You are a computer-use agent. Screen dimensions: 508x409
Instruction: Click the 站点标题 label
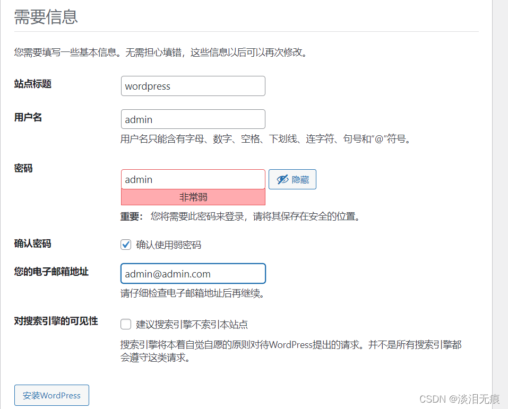33,84
